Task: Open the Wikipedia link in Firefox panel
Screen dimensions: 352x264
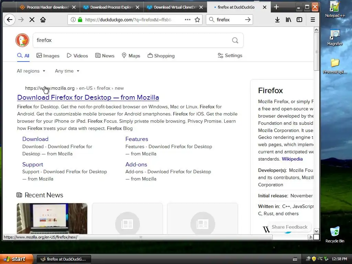Action: [292, 159]
